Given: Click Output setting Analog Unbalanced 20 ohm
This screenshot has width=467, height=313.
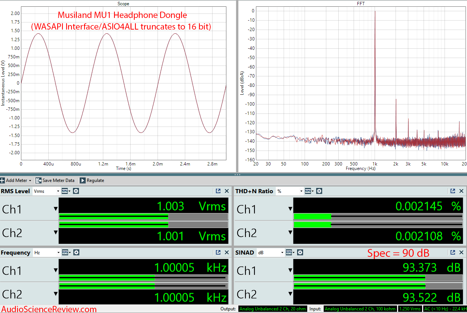Looking at the screenshot, I should [x=273, y=309].
